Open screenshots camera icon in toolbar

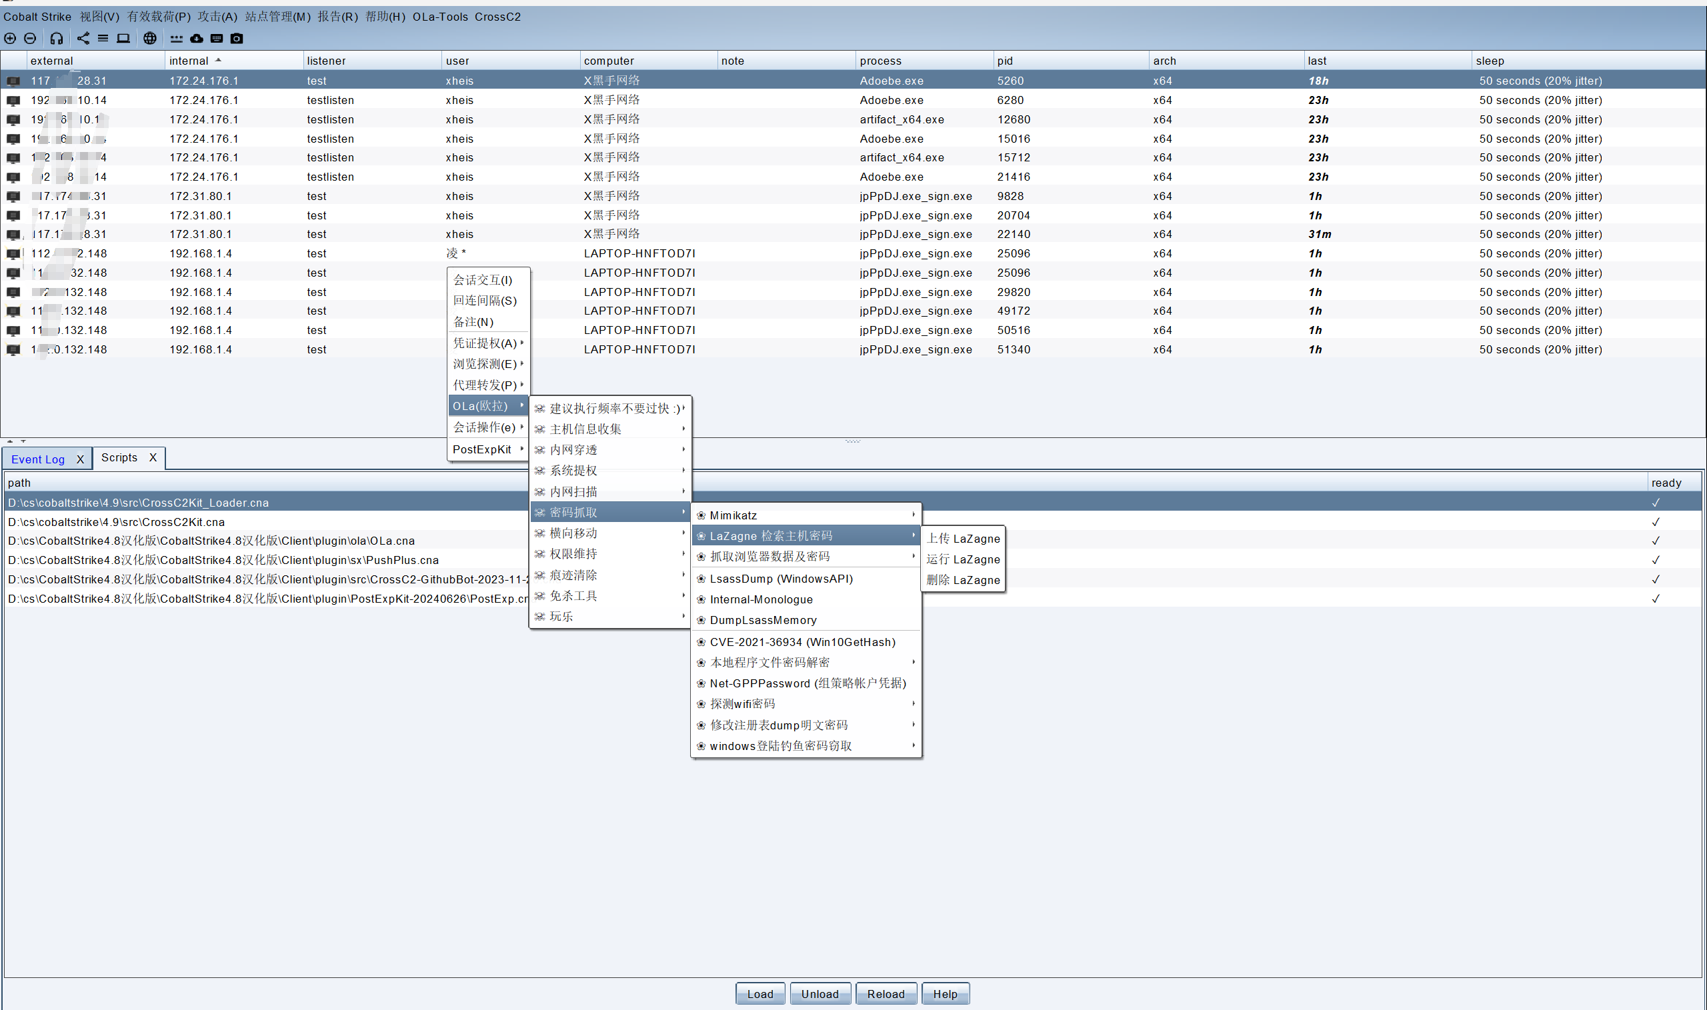click(237, 39)
